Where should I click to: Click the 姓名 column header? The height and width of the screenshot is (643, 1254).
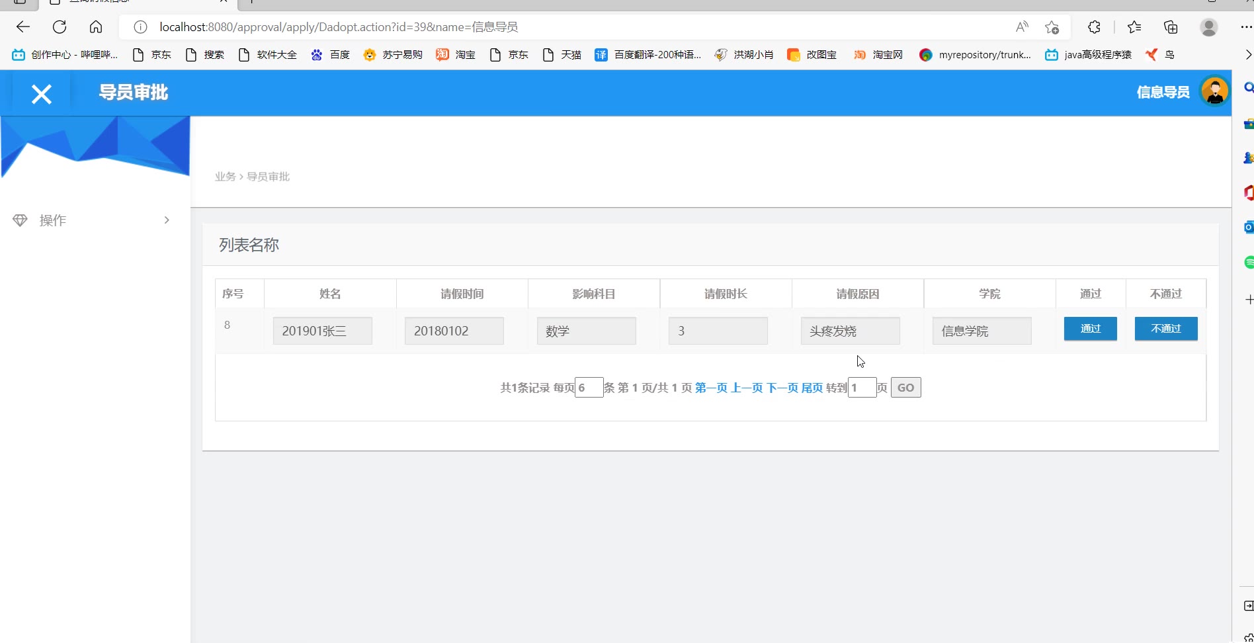(330, 294)
